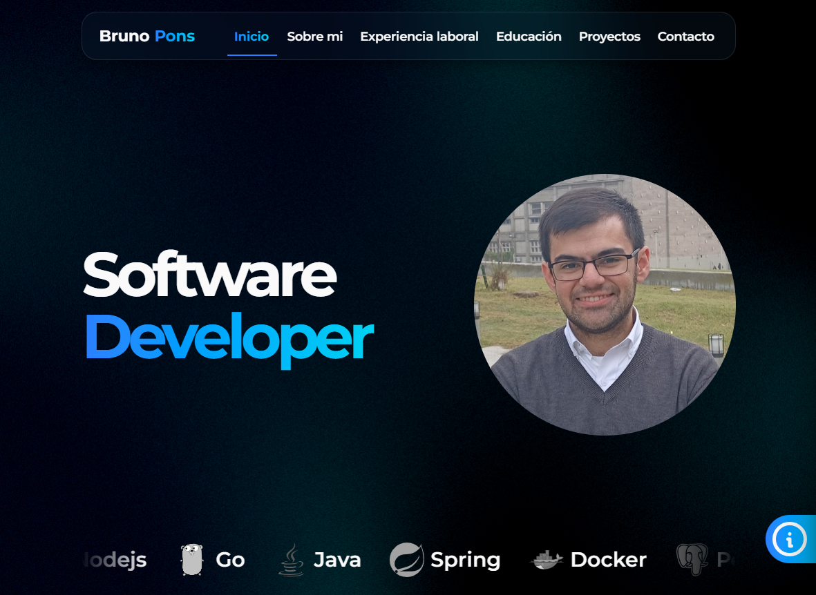Screen dimensions: 816x595
Task: Click the Go gopher icon
Action: (191, 560)
